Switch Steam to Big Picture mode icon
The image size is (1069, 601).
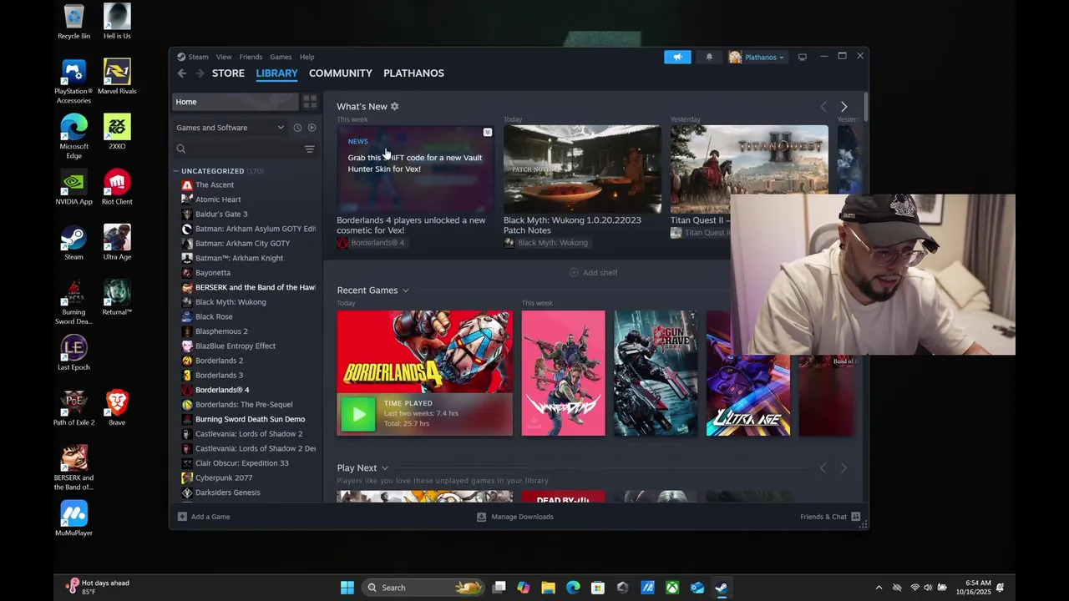[802, 57]
